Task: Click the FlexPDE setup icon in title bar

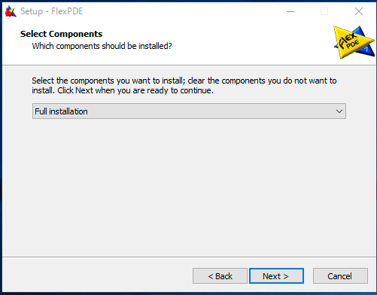Action: (x=11, y=11)
